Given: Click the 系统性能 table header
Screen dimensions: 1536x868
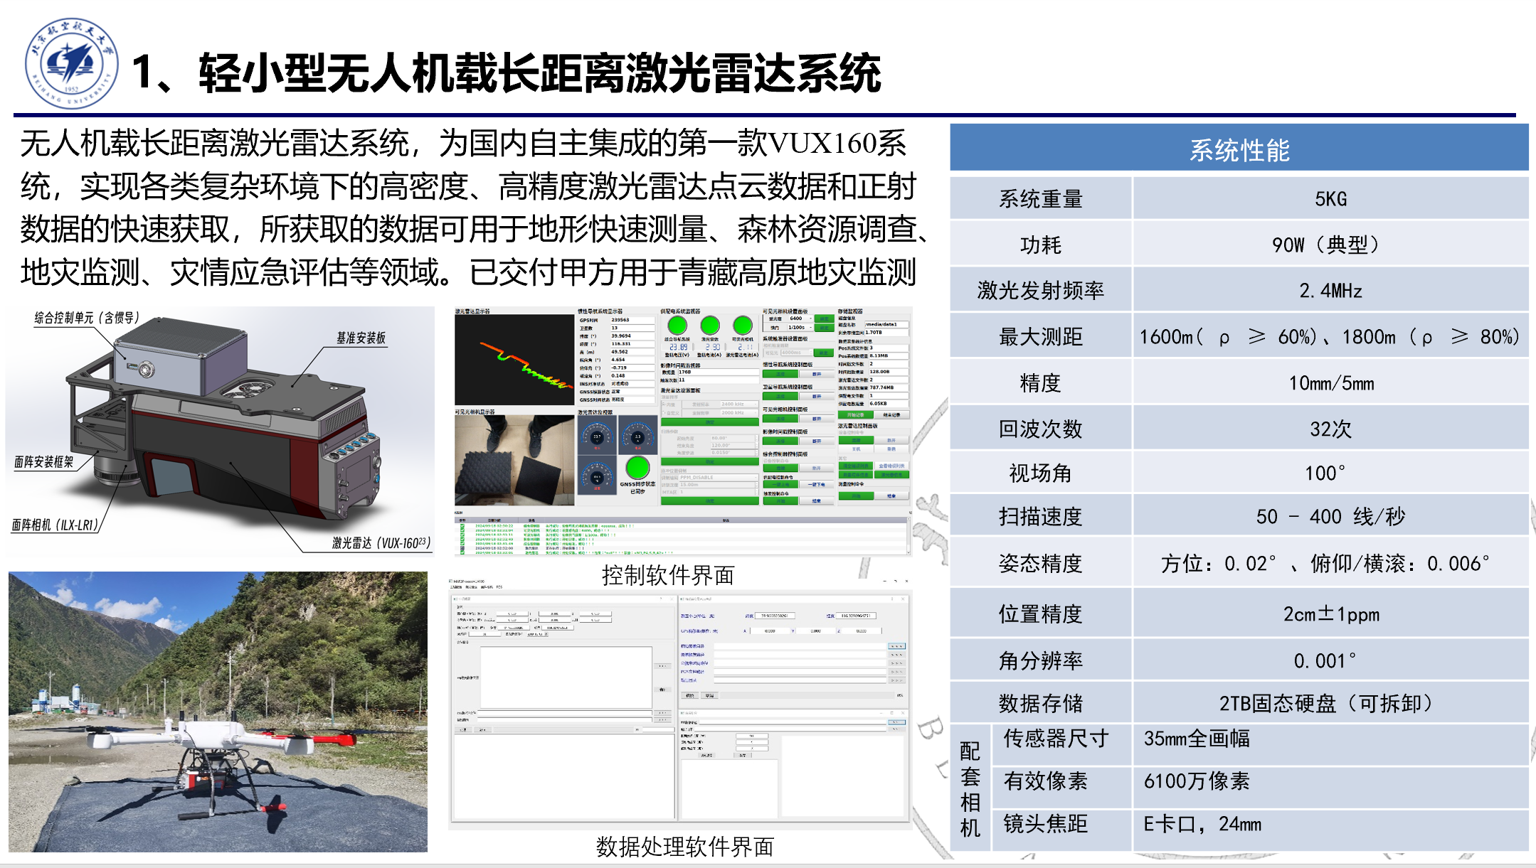Looking at the screenshot, I should click(x=1239, y=150).
